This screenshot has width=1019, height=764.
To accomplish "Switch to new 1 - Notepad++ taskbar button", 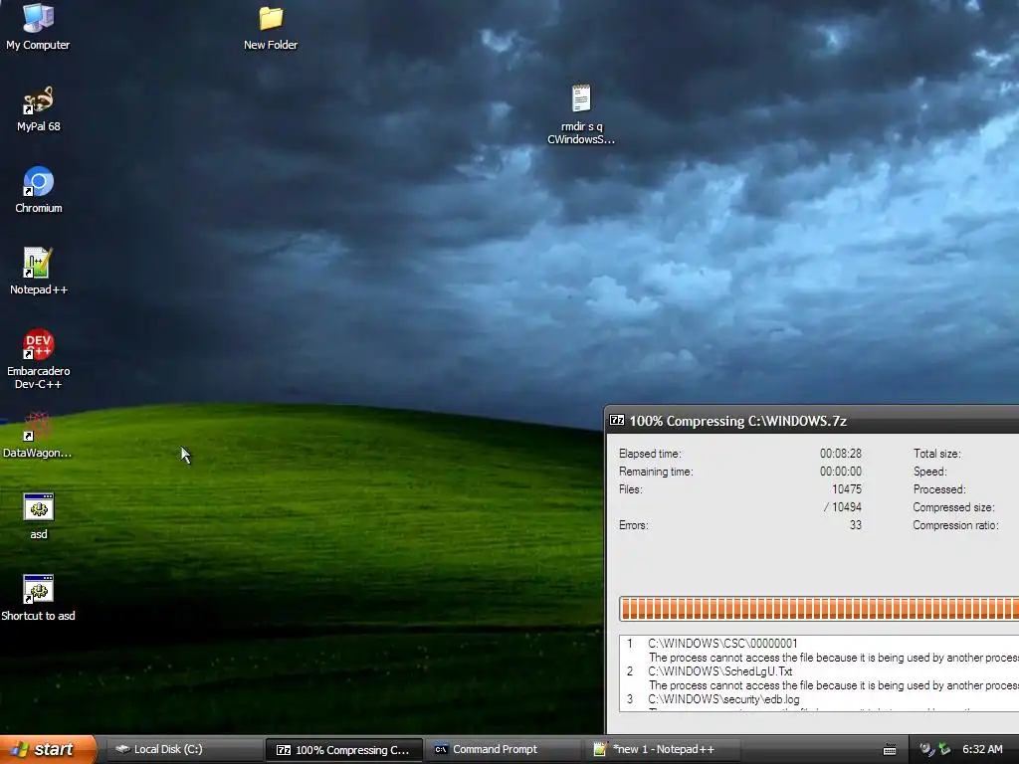I will pos(663,749).
